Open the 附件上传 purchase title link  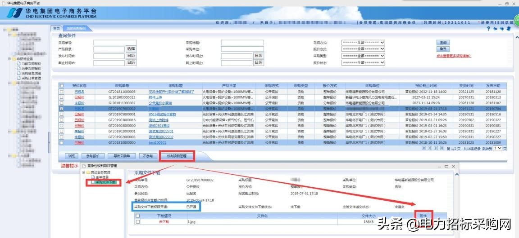(155, 97)
